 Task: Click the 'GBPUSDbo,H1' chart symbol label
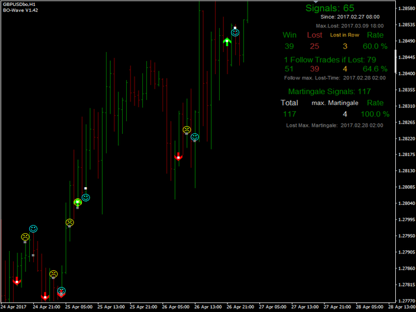point(19,5)
